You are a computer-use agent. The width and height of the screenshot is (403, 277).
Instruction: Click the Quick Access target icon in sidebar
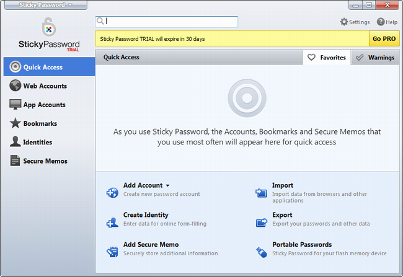pos(15,67)
